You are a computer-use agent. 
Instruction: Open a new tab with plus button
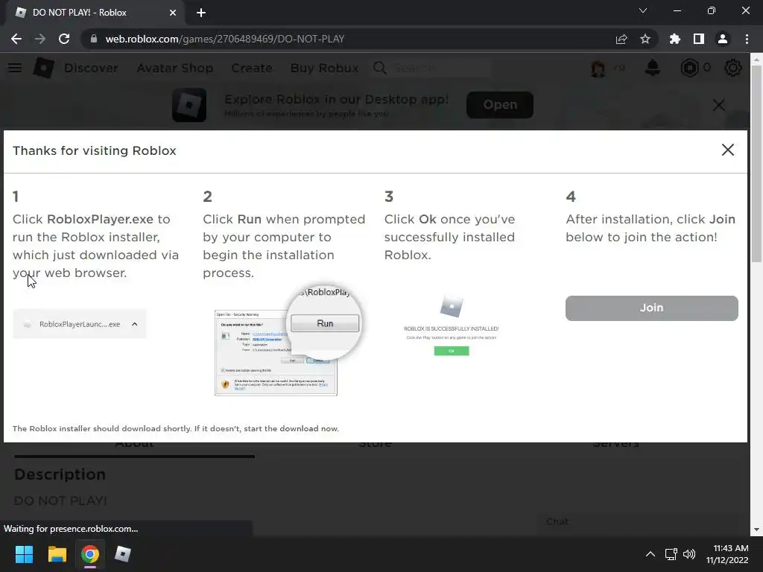click(201, 13)
